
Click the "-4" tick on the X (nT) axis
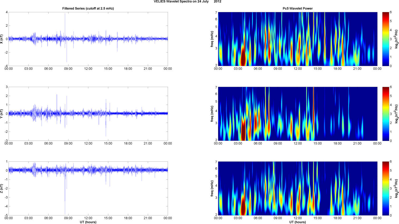click(x=6, y=66)
